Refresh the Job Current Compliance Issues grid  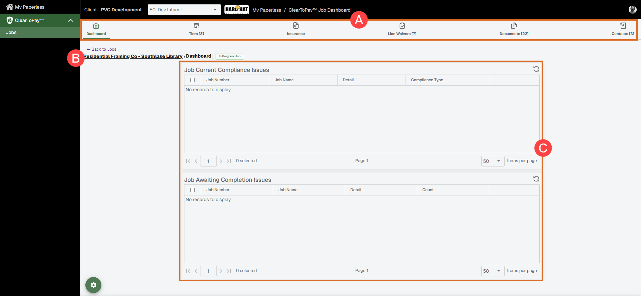[536, 69]
